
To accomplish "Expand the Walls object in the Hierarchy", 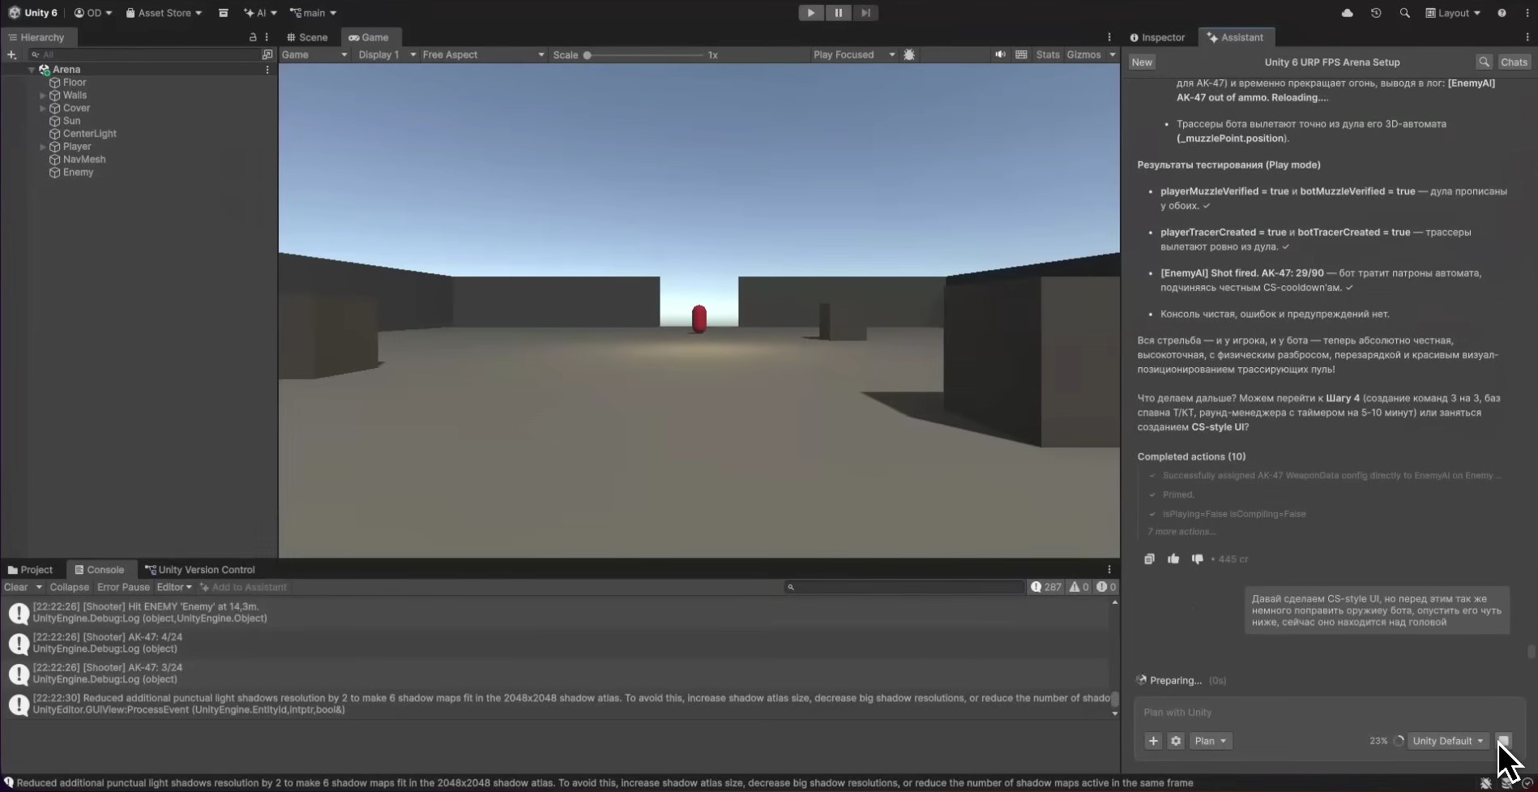I will point(43,96).
